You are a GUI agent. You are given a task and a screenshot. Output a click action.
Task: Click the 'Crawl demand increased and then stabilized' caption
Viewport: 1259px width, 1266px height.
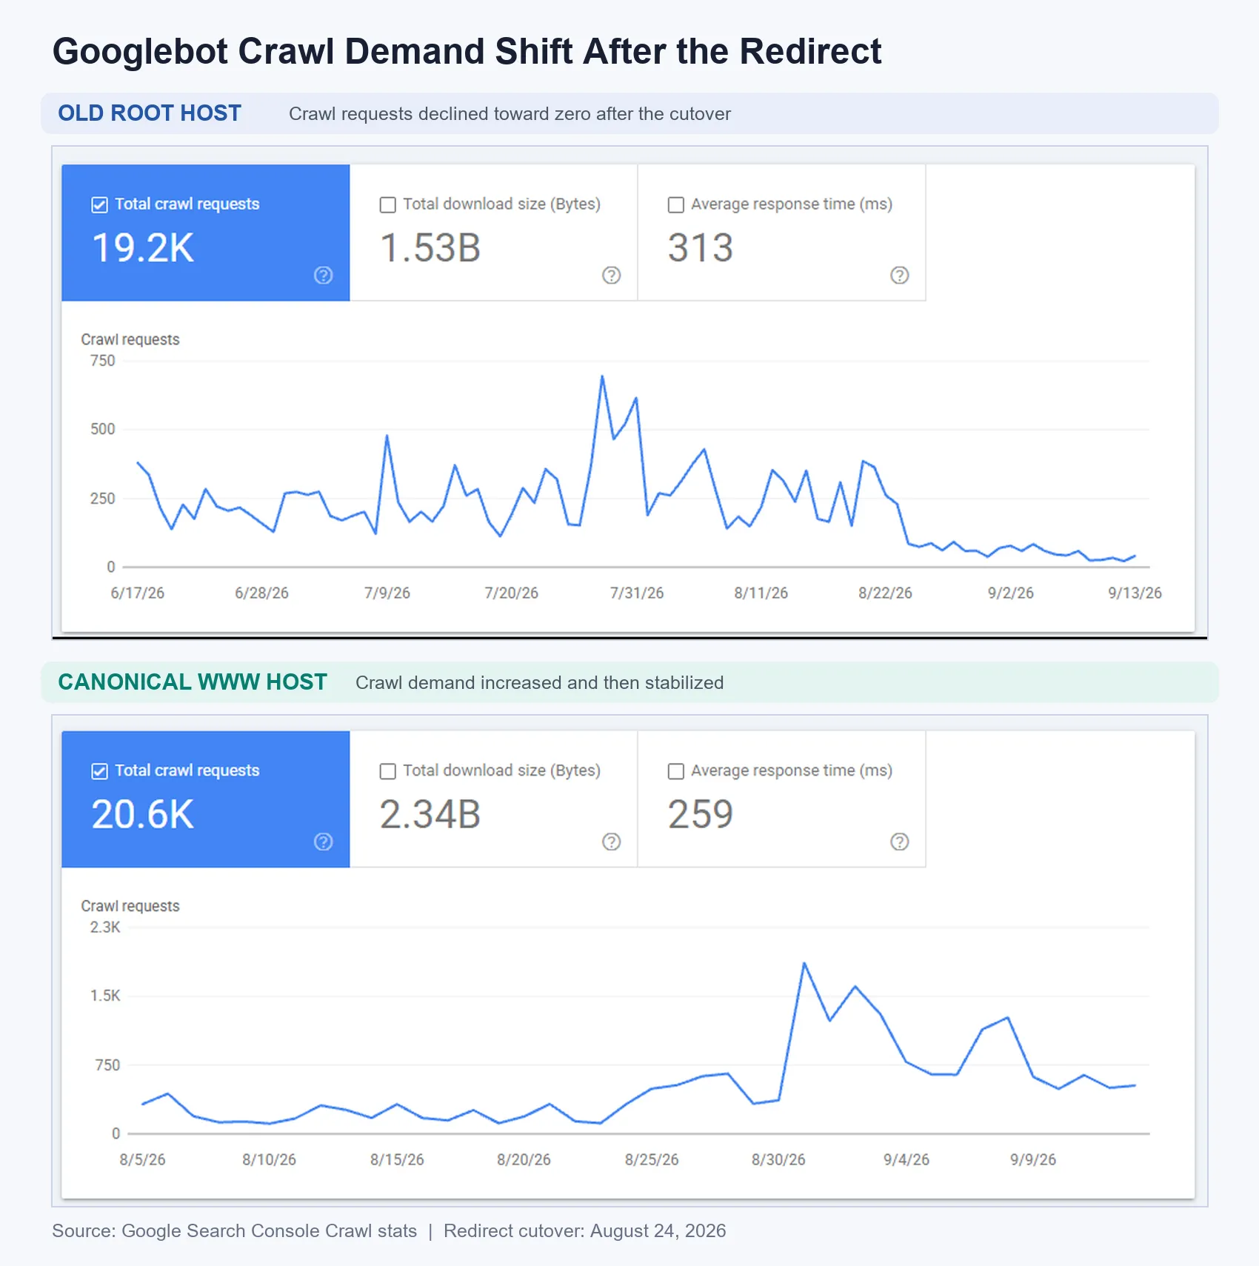coord(540,683)
